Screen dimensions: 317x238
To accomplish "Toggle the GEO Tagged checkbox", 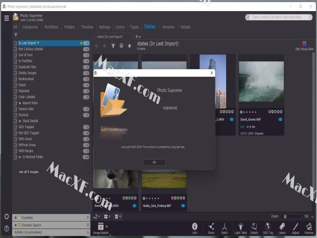I will pyautogui.click(x=15, y=127).
